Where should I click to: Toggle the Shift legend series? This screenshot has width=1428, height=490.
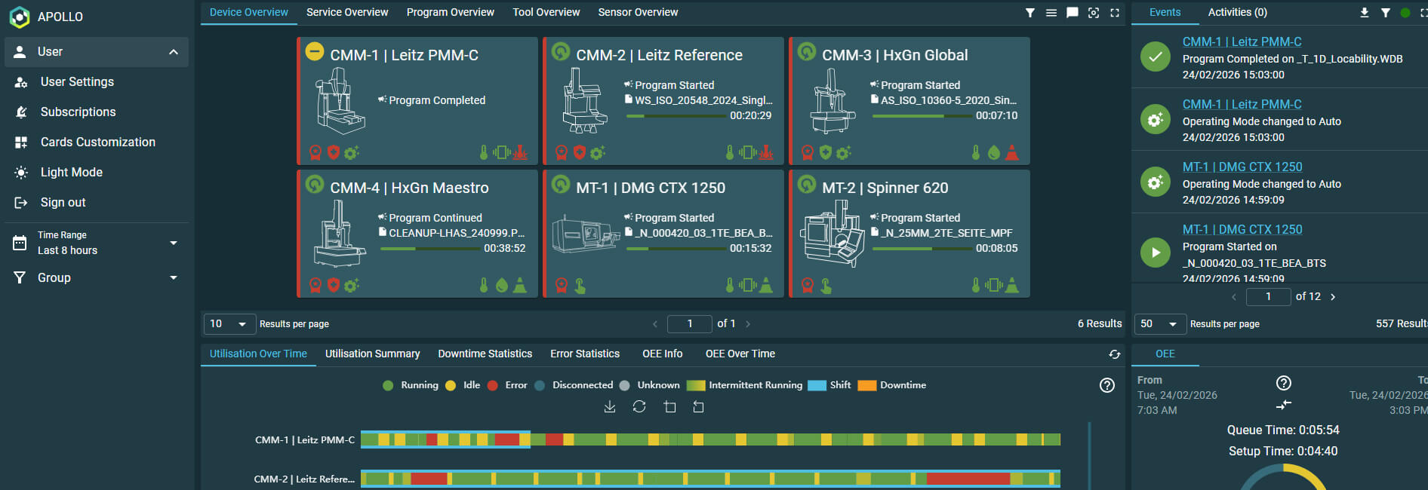coord(829,385)
